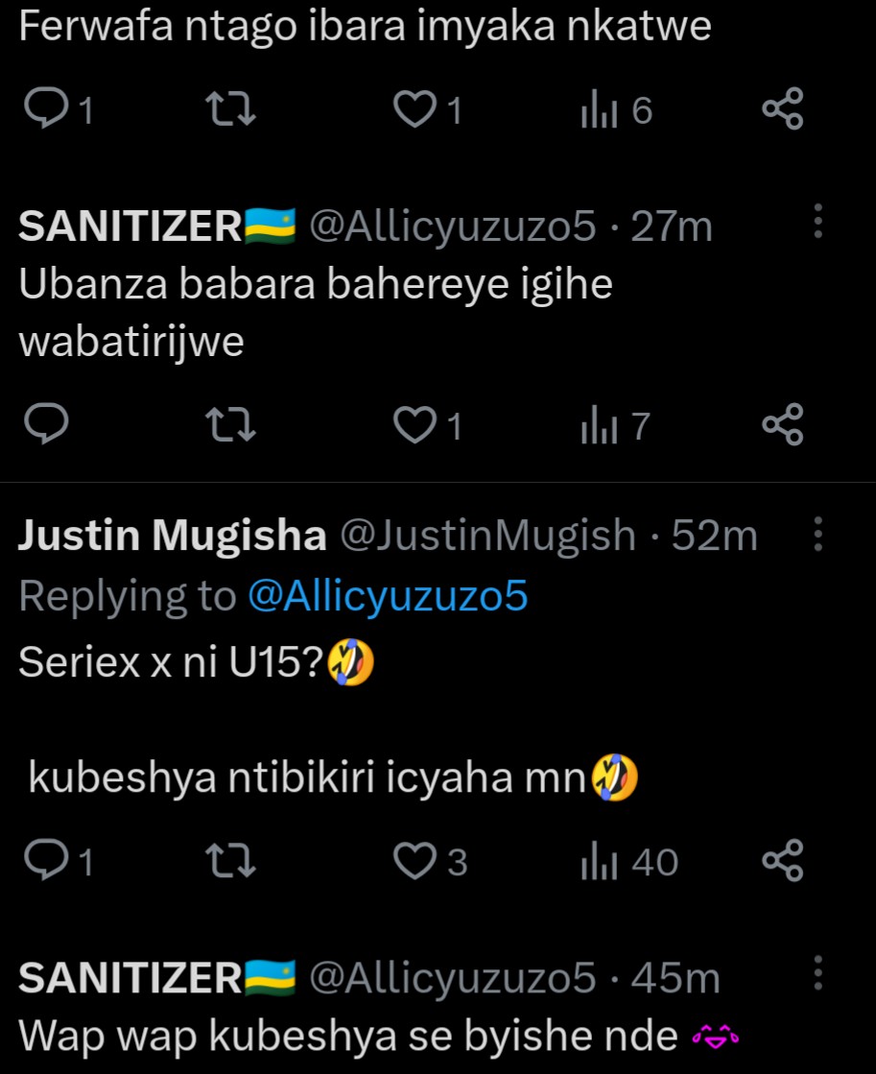Like the Ubanza babara bahereye tweet

(x=414, y=425)
